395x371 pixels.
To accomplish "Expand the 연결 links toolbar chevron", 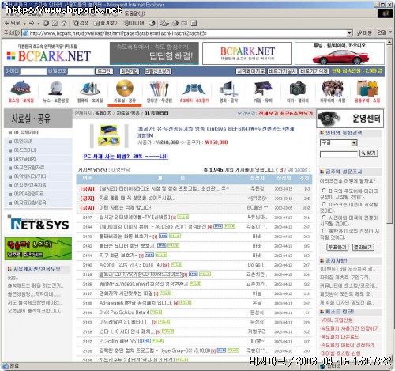I will (390, 32).
